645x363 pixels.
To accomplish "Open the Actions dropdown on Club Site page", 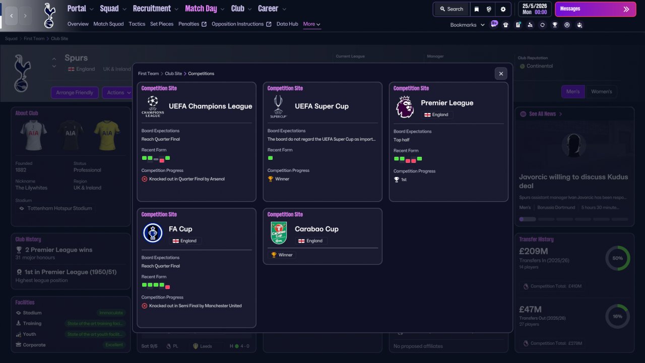I will pyautogui.click(x=117, y=93).
